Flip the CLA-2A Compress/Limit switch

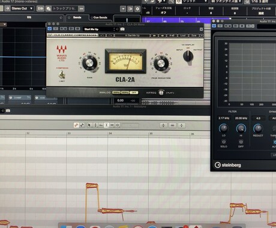[62, 75]
